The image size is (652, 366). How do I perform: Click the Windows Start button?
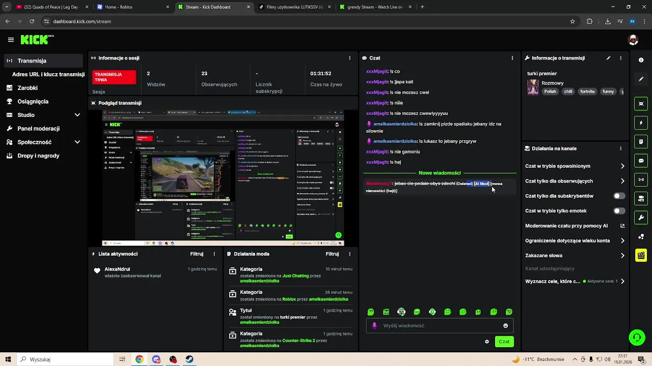pos(9,359)
